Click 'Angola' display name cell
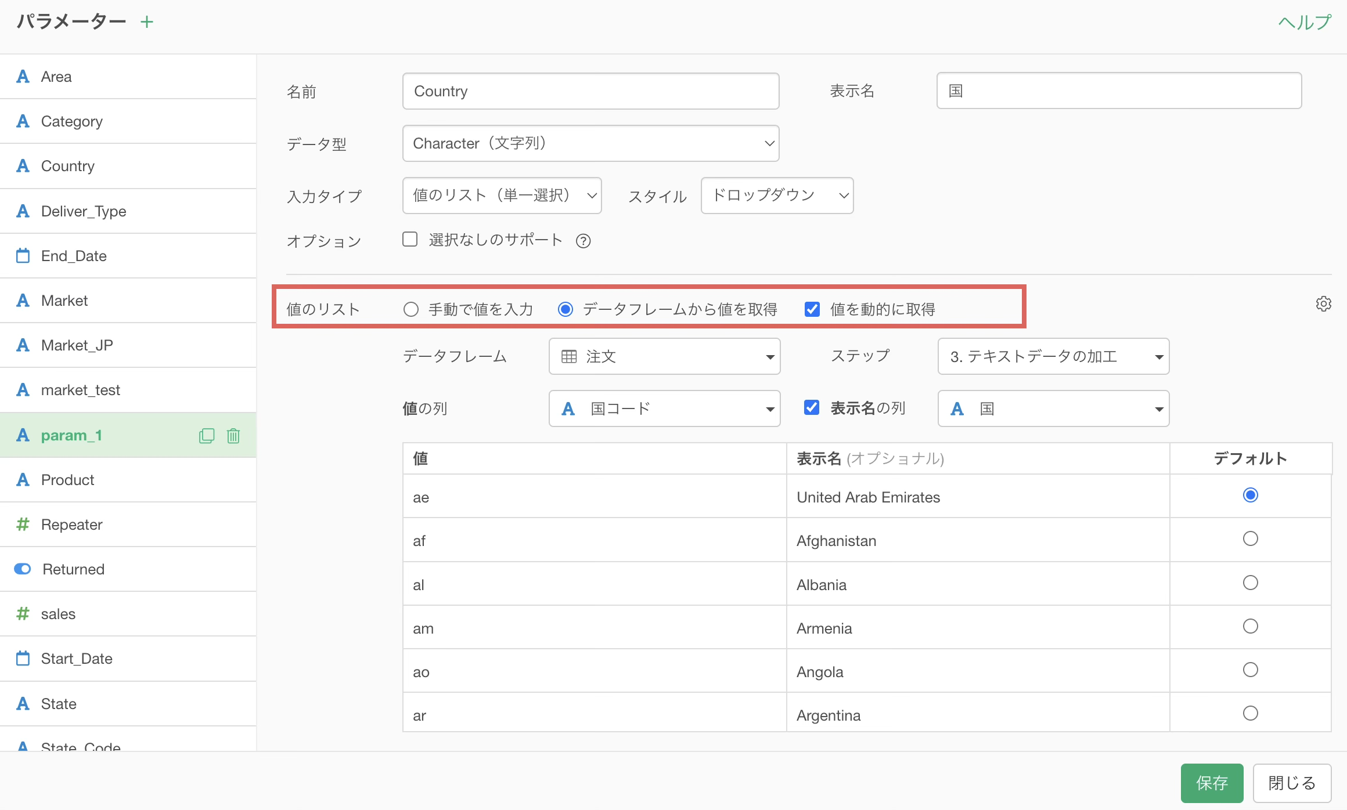Screen dimensions: 1347x810 coord(978,671)
